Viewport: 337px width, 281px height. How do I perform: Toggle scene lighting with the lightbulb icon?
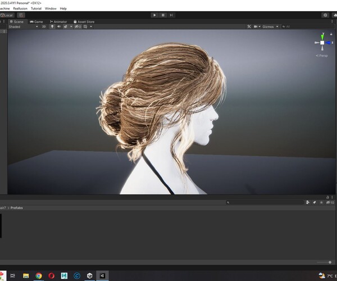[x=52, y=26]
